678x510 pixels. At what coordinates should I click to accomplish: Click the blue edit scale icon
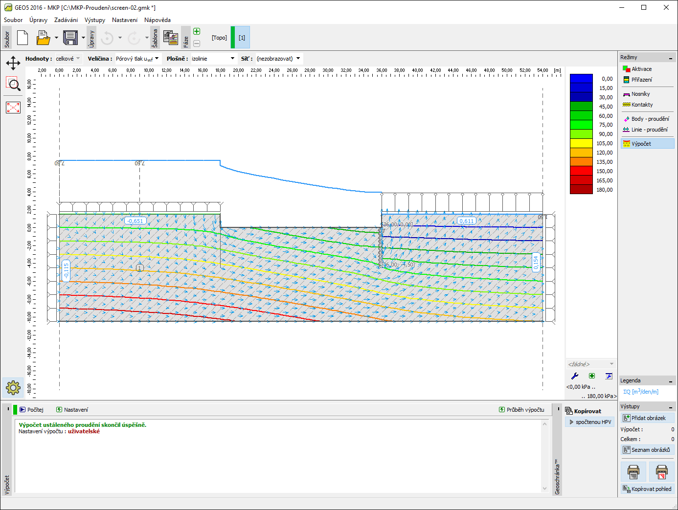pos(609,376)
